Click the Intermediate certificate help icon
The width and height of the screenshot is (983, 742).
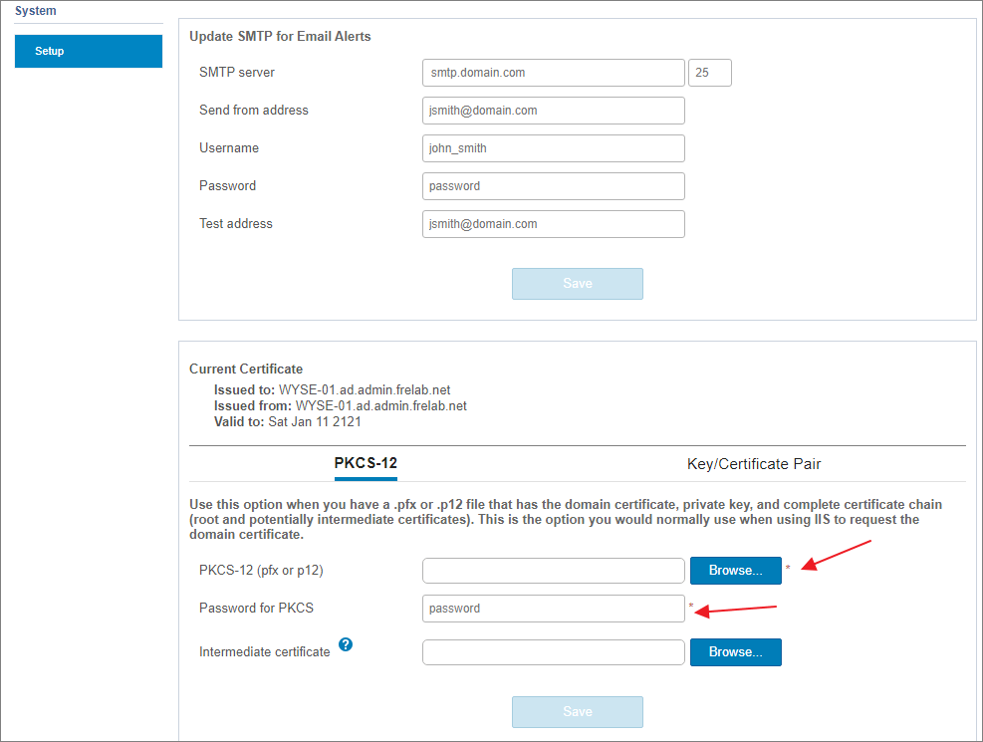pyautogui.click(x=346, y=644)
